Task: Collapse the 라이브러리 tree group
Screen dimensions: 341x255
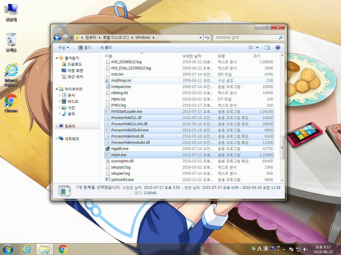Action: point(57,89)
